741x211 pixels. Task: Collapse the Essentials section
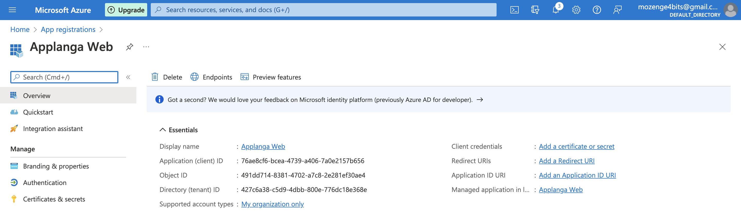coord(163,130)
